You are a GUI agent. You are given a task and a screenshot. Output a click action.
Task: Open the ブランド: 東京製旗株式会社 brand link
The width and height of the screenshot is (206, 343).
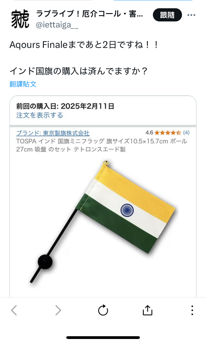tap(53, 133)
